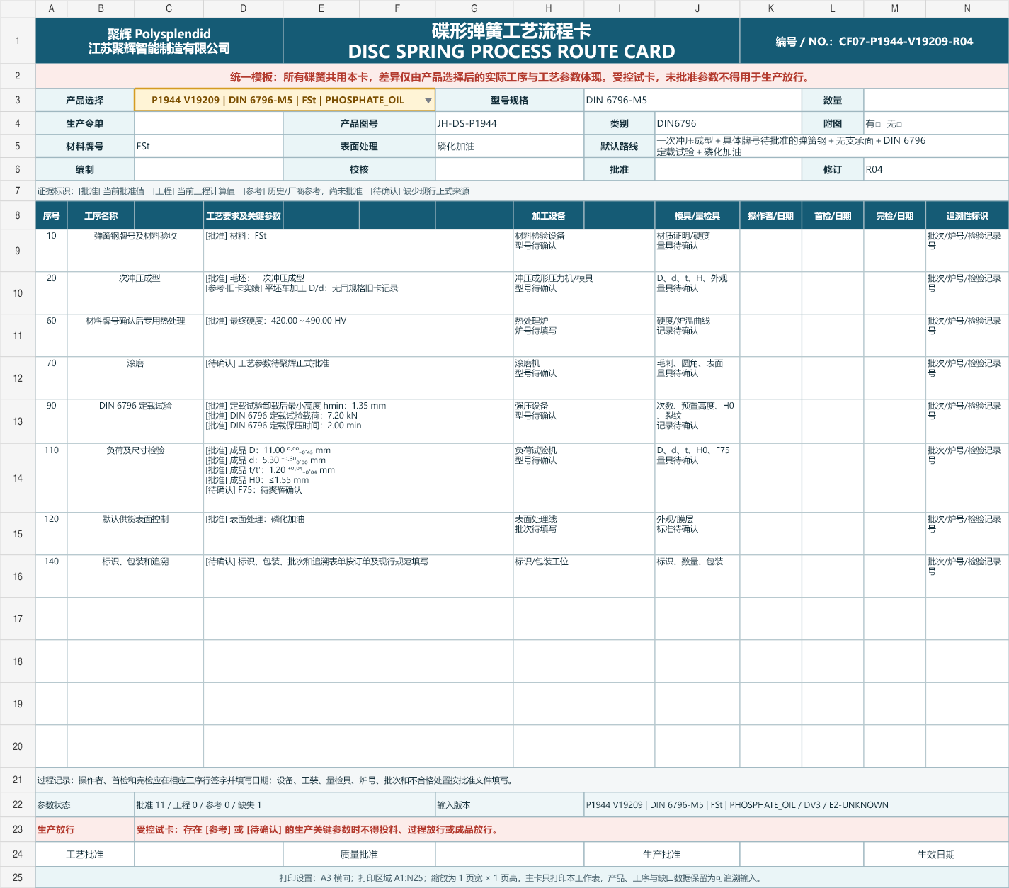
Task: Select the 工艺批准 signature blank cell
Action: pos(209,854)
